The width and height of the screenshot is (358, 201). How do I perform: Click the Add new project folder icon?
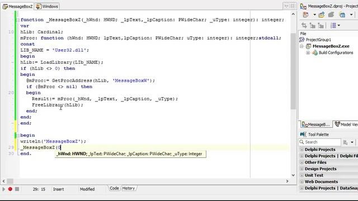point(322,15)
